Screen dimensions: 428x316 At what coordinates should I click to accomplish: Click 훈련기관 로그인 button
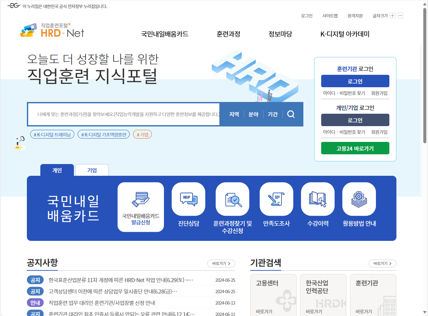click(355, 81)
